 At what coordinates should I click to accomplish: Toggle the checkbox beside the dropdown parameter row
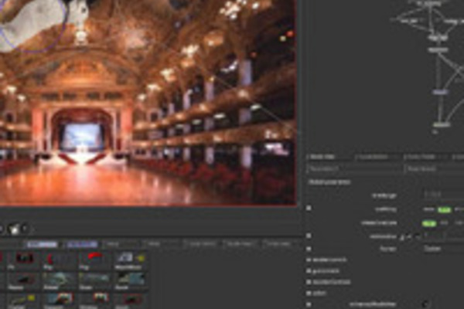pyautogui.click(x=309, y=249)
